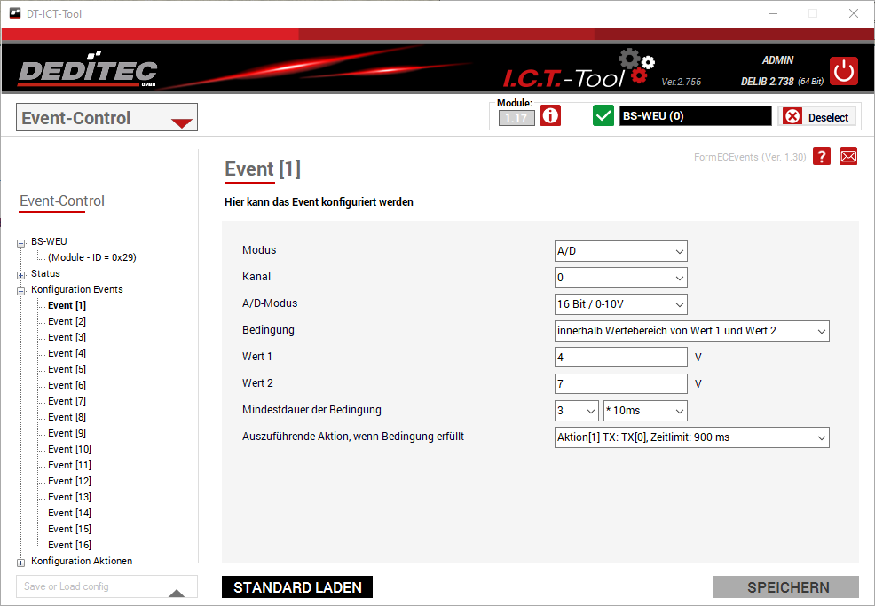This screenshot has height=606, width=875.
Task: Open module info via red info icon
Action: 550,116
